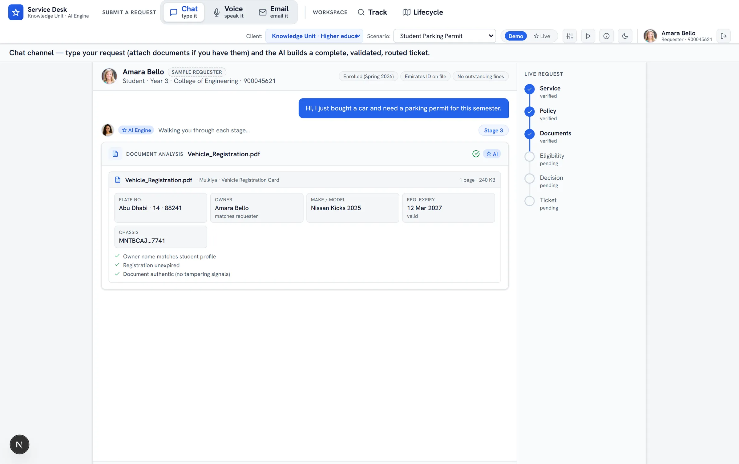Click the Decision pending step circle

coord(530,178)
